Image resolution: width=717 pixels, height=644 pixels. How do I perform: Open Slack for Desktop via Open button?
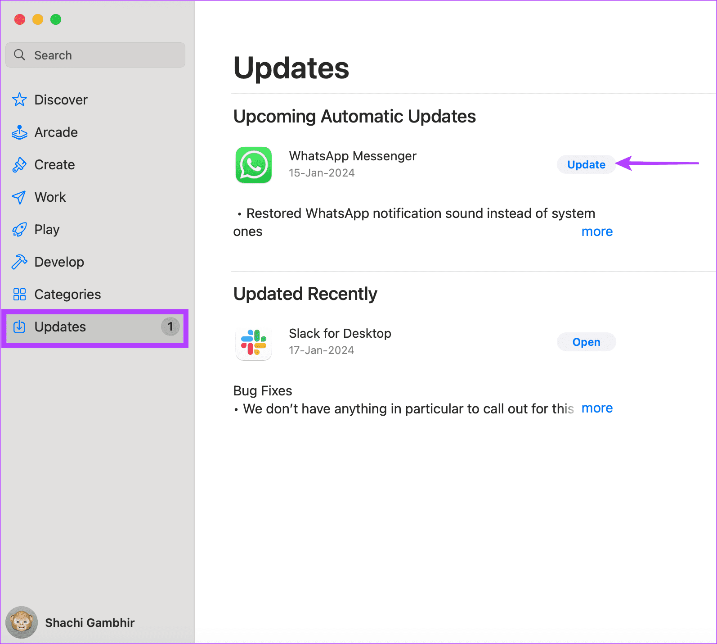tap(586, 342)
